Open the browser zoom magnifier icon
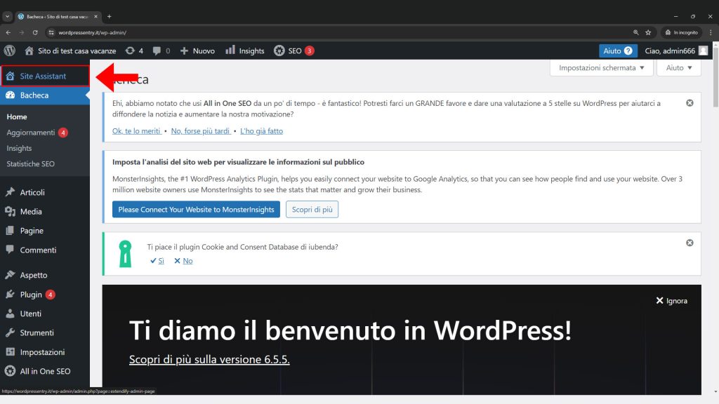 pos(635,32)
